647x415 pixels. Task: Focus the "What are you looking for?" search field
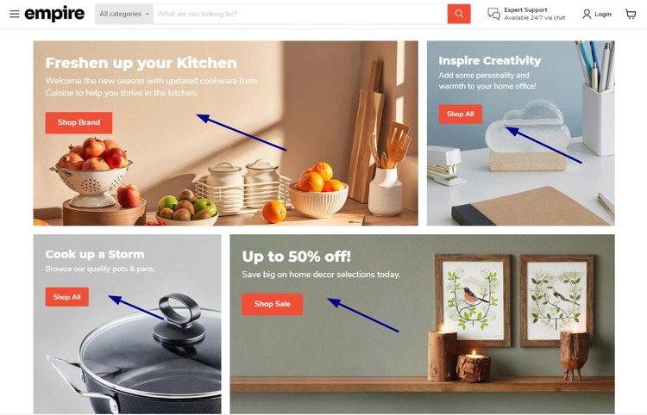(300, 14)
